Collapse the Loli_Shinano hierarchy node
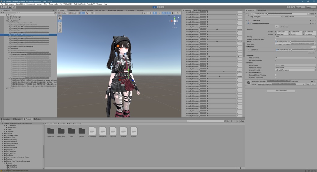The width and height of the screenshot is (317, 172). point(7,21)
